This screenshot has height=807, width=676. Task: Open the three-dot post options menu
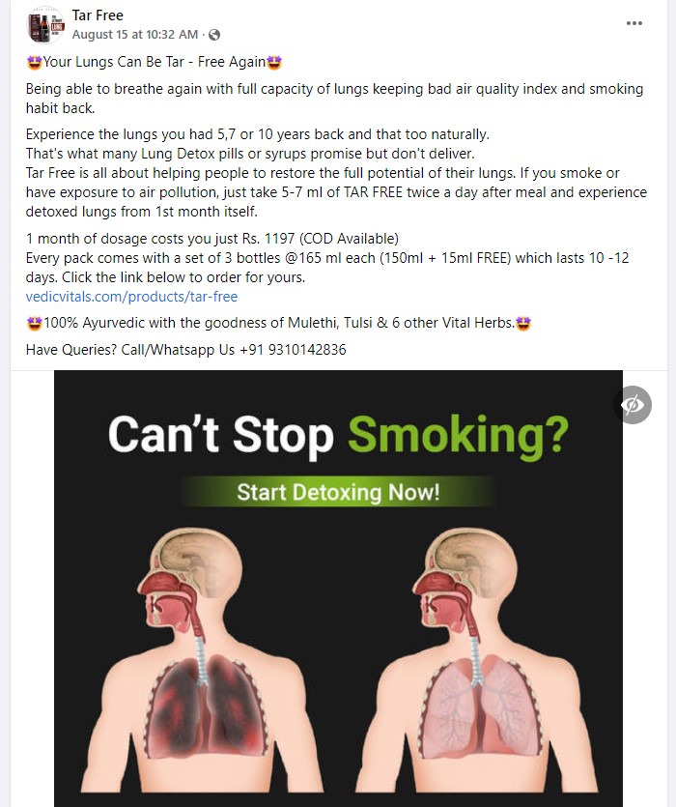point(634,23)
